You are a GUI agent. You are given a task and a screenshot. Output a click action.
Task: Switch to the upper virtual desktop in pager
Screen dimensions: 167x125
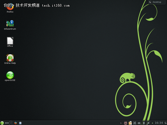coord(11,122)
